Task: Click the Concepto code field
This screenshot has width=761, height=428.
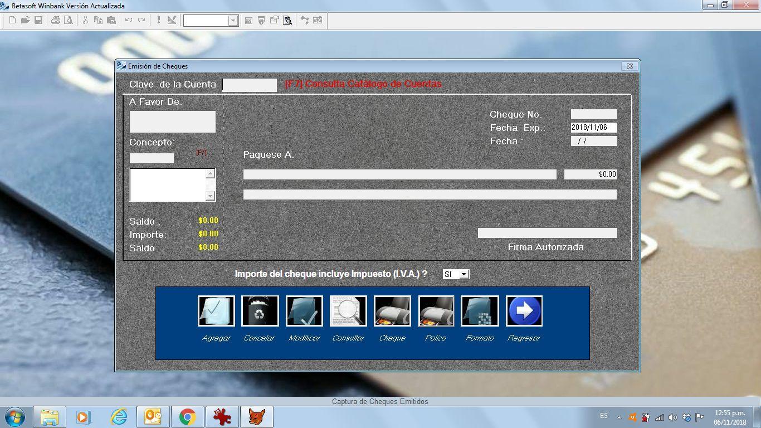Action: coord(152,158)
